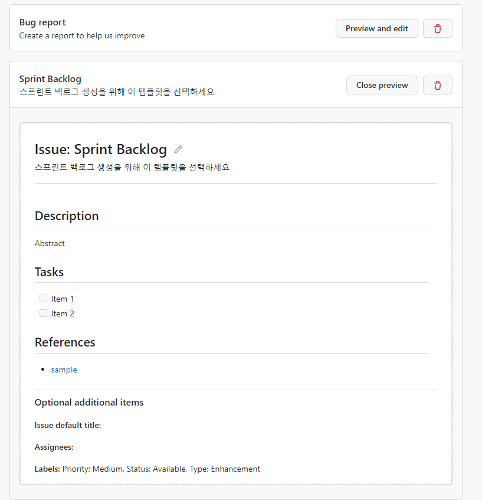
Task: Select the Bug report template name
Action: [x=42, y=22]
